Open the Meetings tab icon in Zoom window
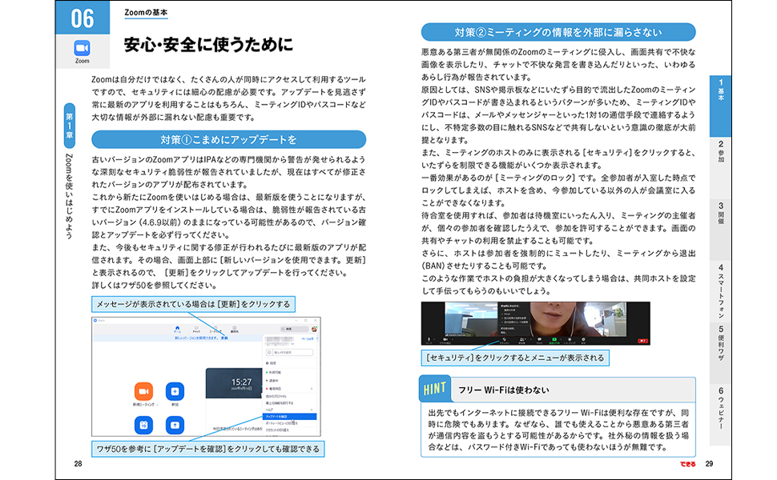The width and height of the screenshot is (777, 480). (x=216, y=327)
